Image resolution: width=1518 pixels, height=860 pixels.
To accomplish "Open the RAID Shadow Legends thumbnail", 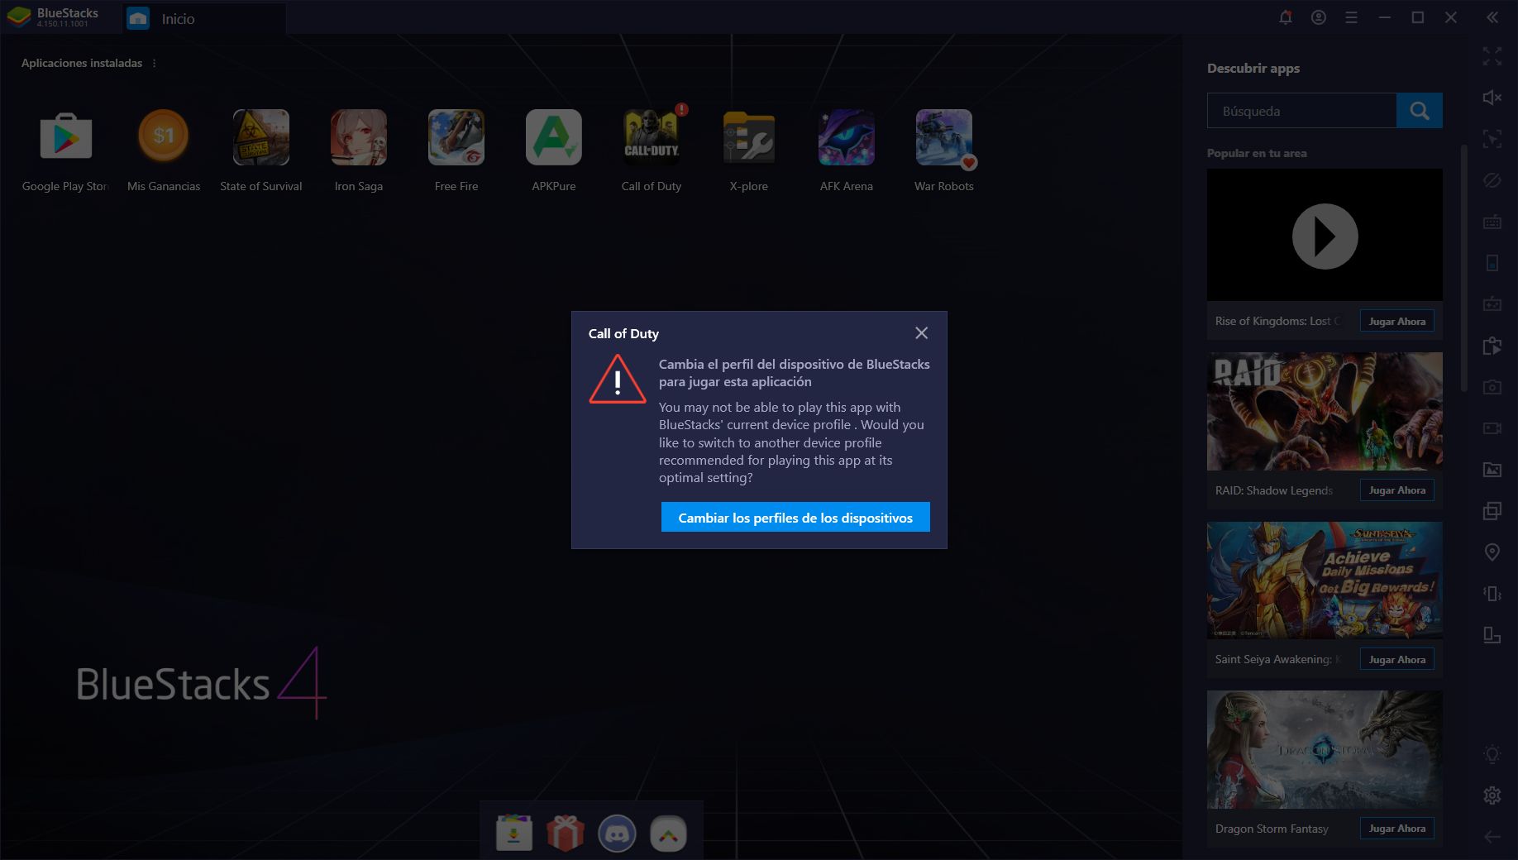I will [1325, 412].
